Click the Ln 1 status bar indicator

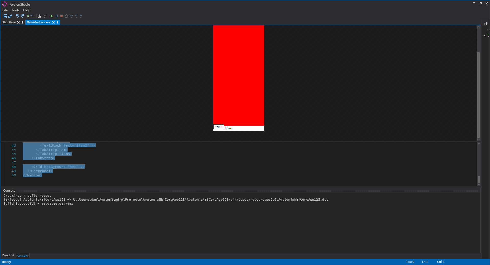425,262
